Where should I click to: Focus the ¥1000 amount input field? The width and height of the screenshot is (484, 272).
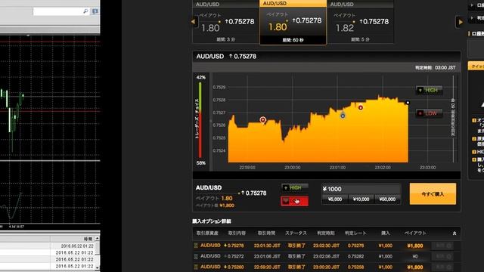(361, 189)
